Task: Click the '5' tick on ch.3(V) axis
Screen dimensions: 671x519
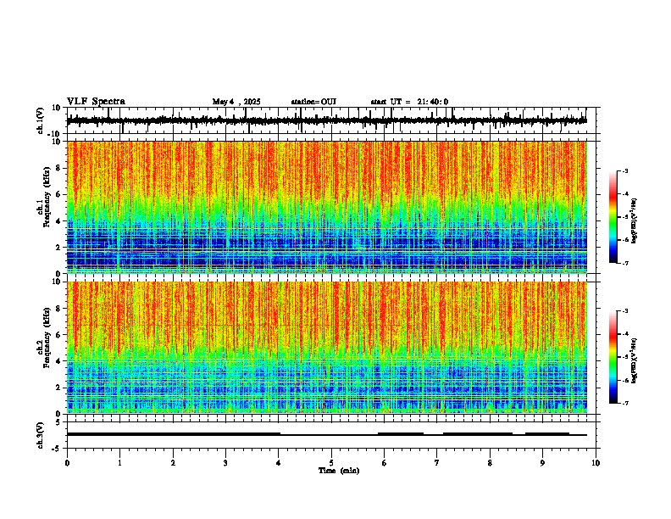Action: click(58, 422)
